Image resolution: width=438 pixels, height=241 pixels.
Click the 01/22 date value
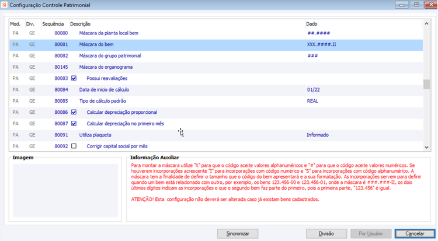[x=314, y=90]
